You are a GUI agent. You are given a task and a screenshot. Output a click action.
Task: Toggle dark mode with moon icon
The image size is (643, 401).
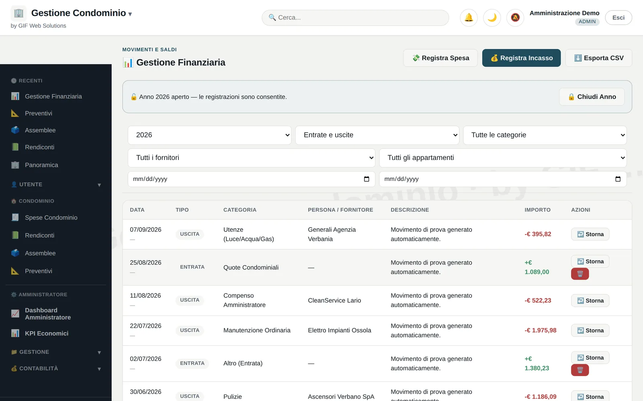point(492,18)
